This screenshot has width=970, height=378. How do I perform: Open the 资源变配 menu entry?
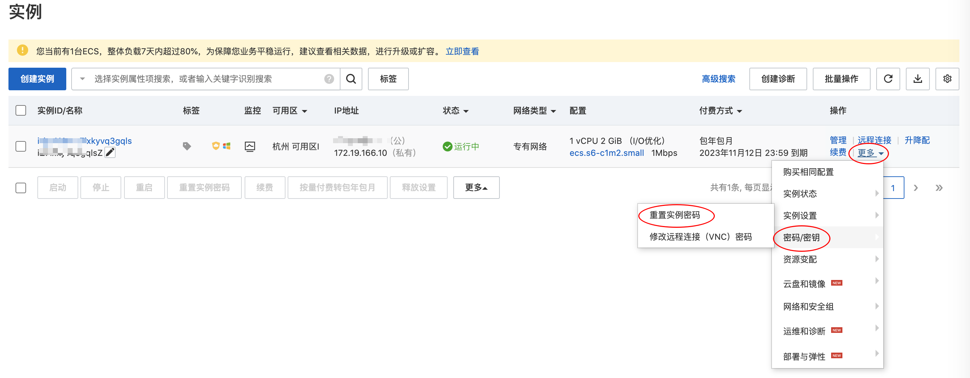(827, 259)
